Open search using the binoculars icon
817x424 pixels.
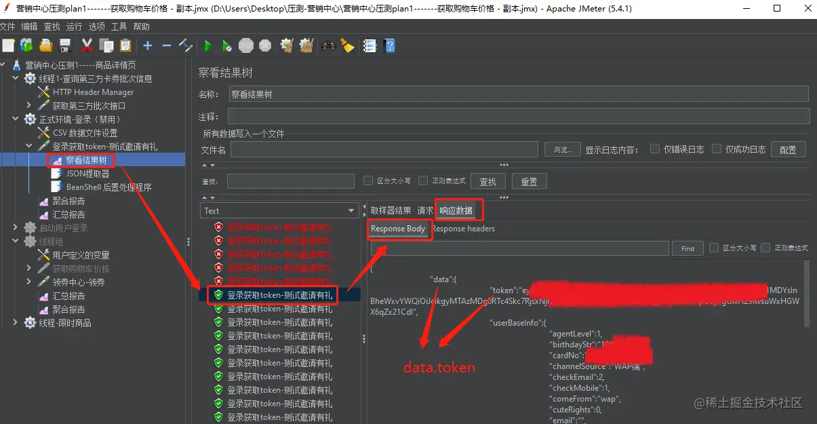coord(329,45)
